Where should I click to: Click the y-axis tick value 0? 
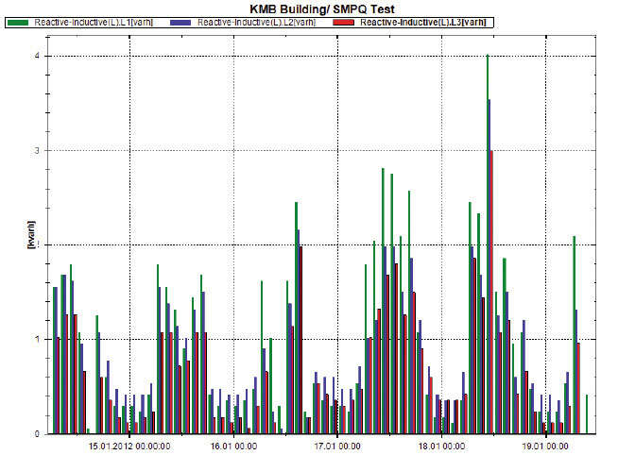point(38,433)
